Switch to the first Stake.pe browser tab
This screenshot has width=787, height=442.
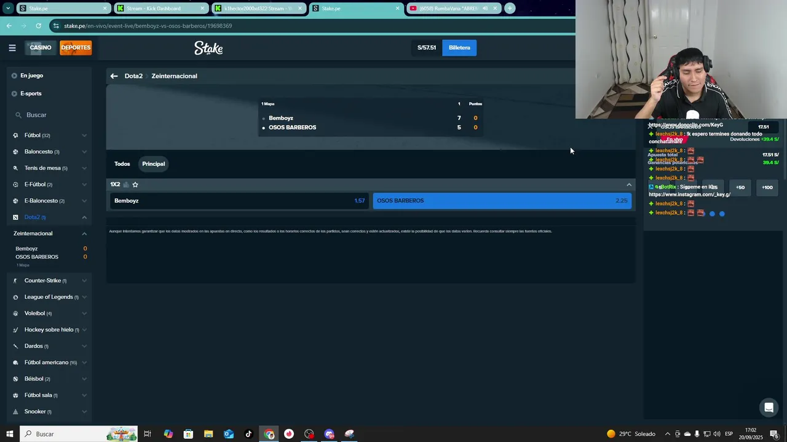pyautogui.click(x=64, y=9)
